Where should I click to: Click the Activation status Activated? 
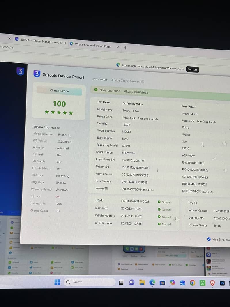click(x=63, y=148)
